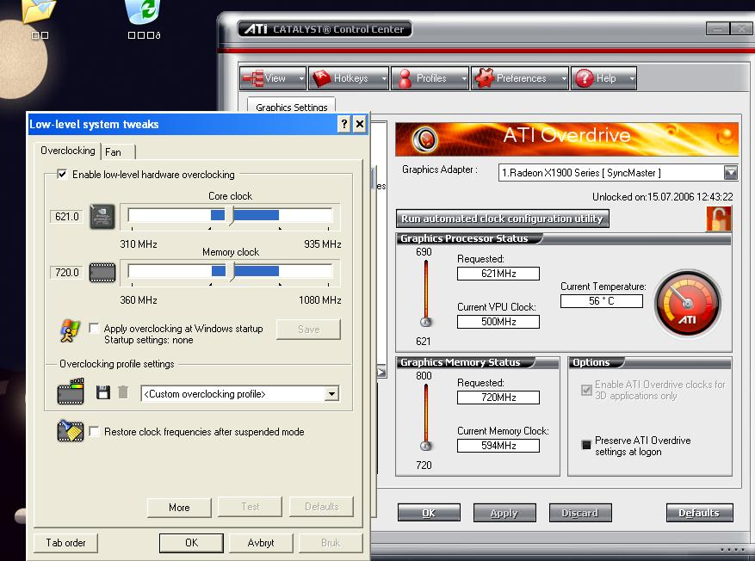
Task: Click the Test button
Action: [x=250, y=507]
